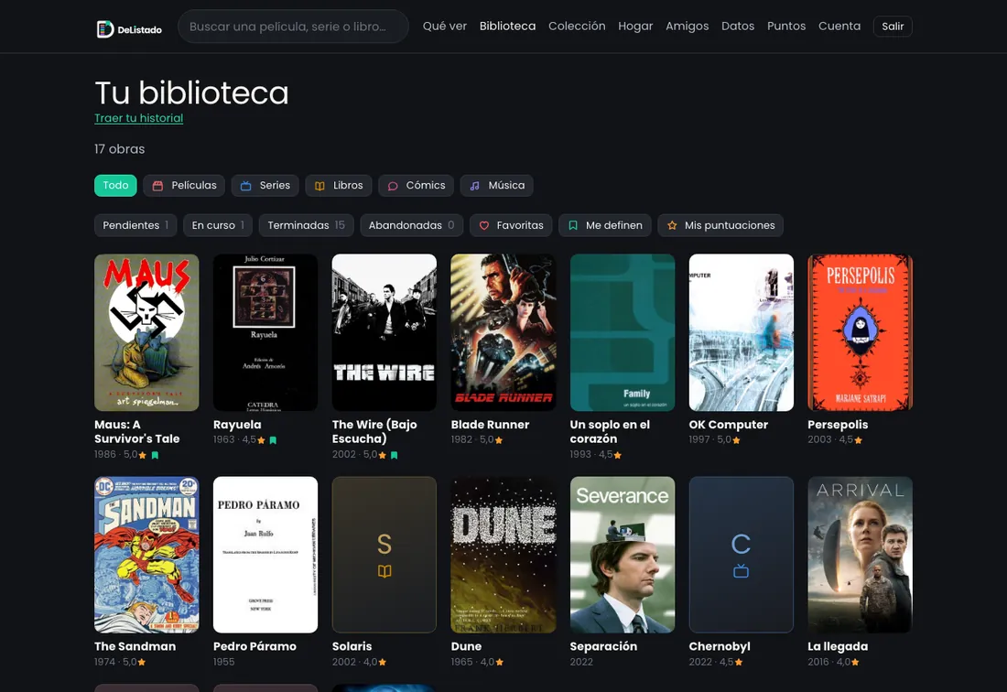This screenshot has width=1007, height=692.
Task: Click the Cómics speech-bubble icon
Action: coord(393,186)
